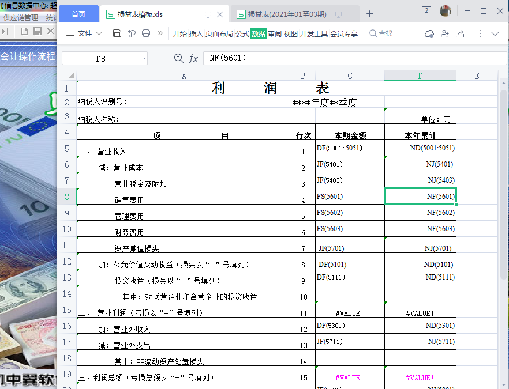The image size is (509, 389).
Task: Select the highlighted 数据 ribbon tab
Action: point(259,33)
